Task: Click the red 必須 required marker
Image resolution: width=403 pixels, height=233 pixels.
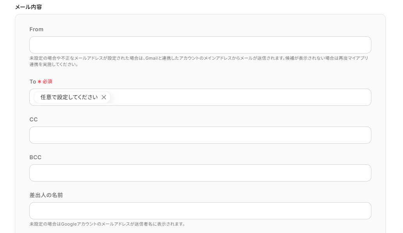Action: point(47,82)
